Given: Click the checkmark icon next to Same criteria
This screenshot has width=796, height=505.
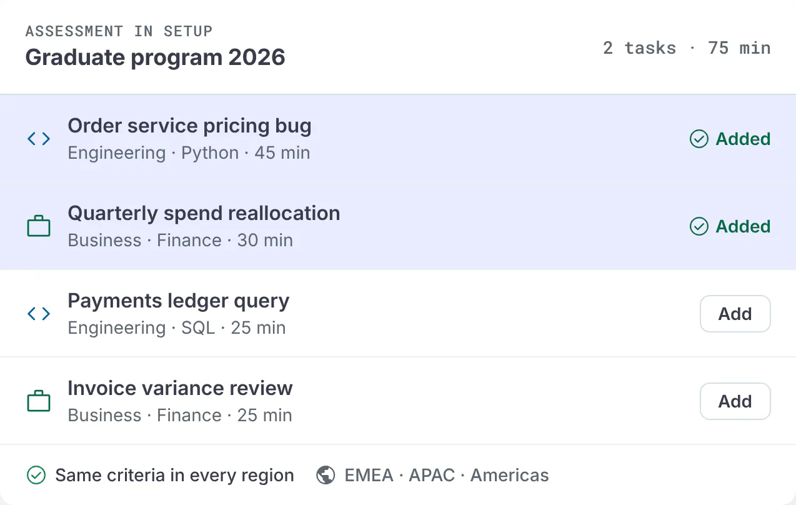Looking at the screenshot, I should pyautogui.click(x=36, y=476).
